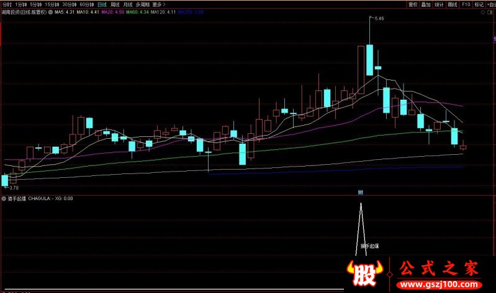The height and width of the screenshot is (293, 496).
Task: Switch to the 分时 intraday chart tab
Action: 7,4
